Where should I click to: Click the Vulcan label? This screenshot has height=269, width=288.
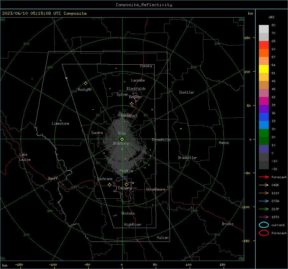[x=163, y=238]
